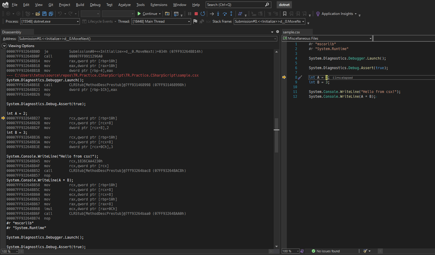Click Break All pause icon
435x255 pixels.
tap(189, 13)
